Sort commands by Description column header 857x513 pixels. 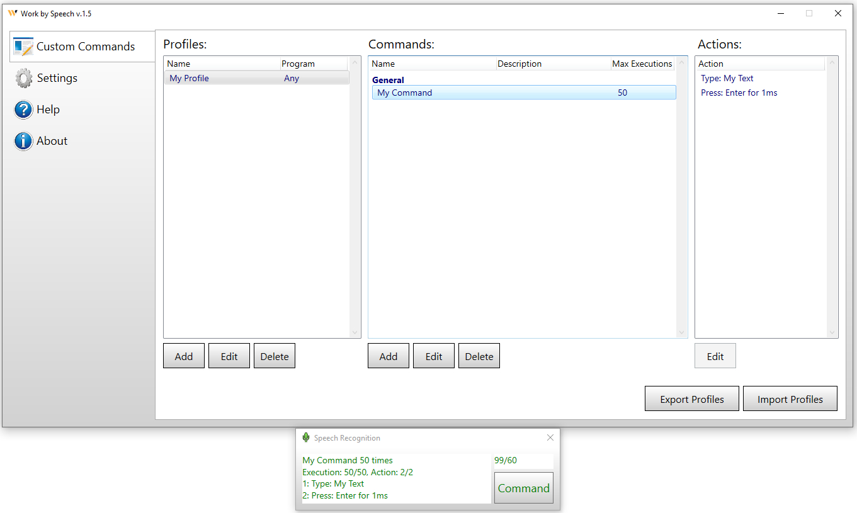pos(553,64)
